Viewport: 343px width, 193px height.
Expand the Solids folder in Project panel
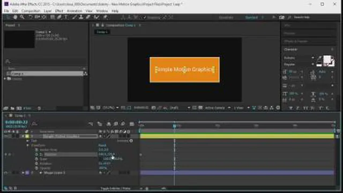tap(5, 79)
